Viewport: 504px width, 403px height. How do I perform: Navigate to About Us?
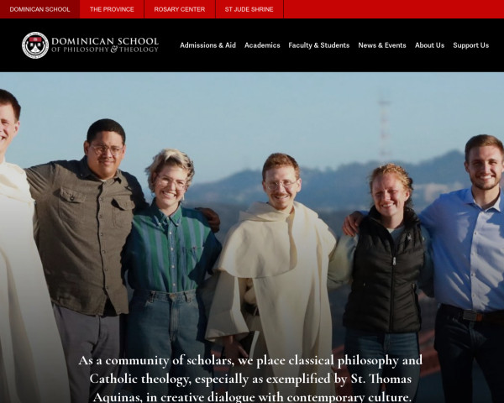click(429, 45)
